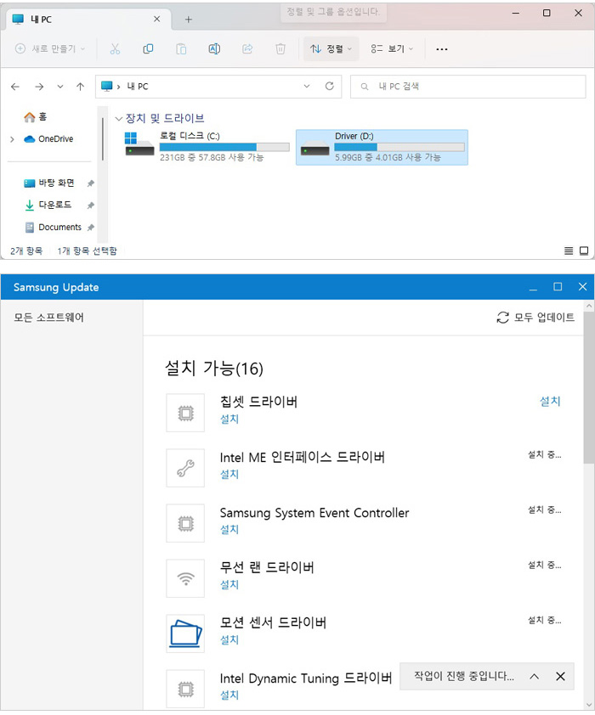Unpin icon next to Documents
595x715 pixels.
point(90,227)
